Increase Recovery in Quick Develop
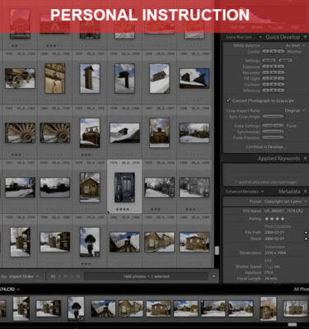This screenshot has width=309, height=329. [280, 72]
